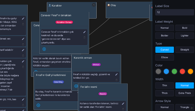This screenshot has height=111, width=195.
Task: Click the Fın lafın resmi card title
Action: click(89, 87)
